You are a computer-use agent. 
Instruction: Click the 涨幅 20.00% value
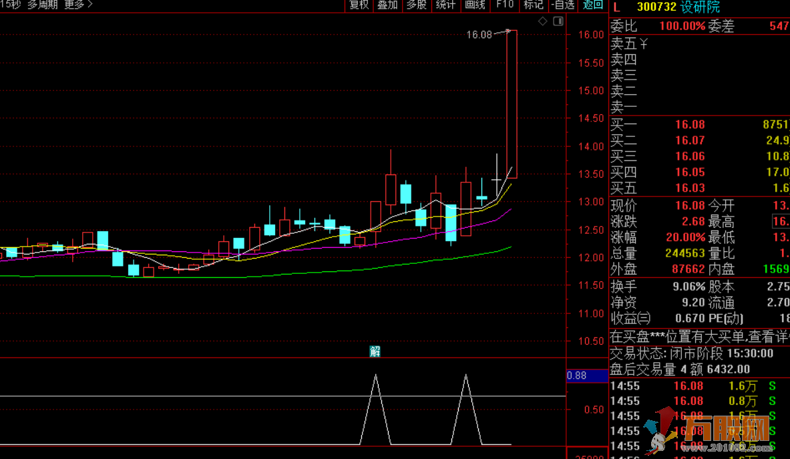[685, 237]
